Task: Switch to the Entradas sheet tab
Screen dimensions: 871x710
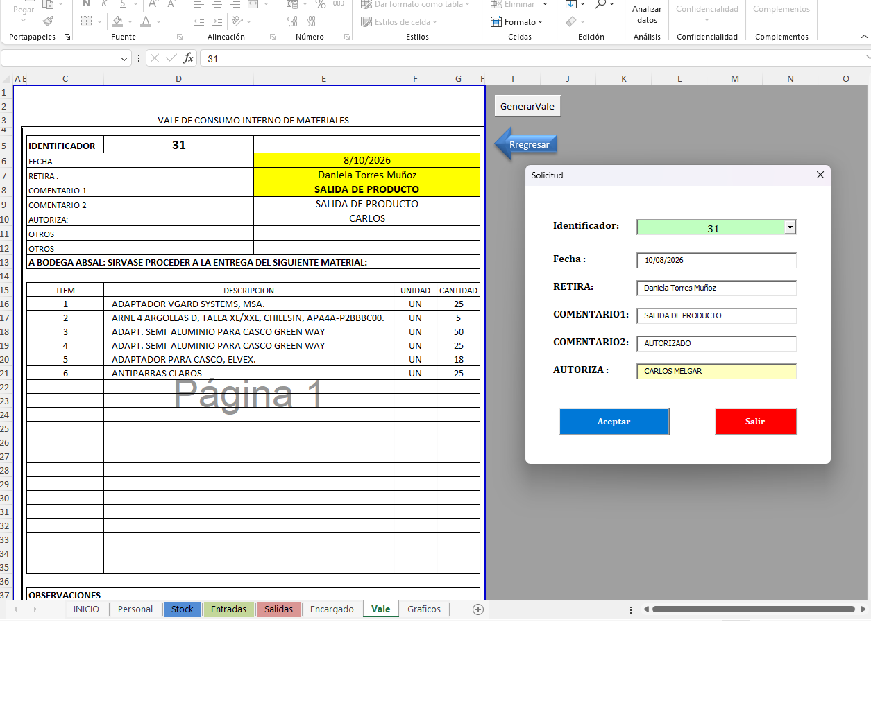Action: click(x=229, y=609)
